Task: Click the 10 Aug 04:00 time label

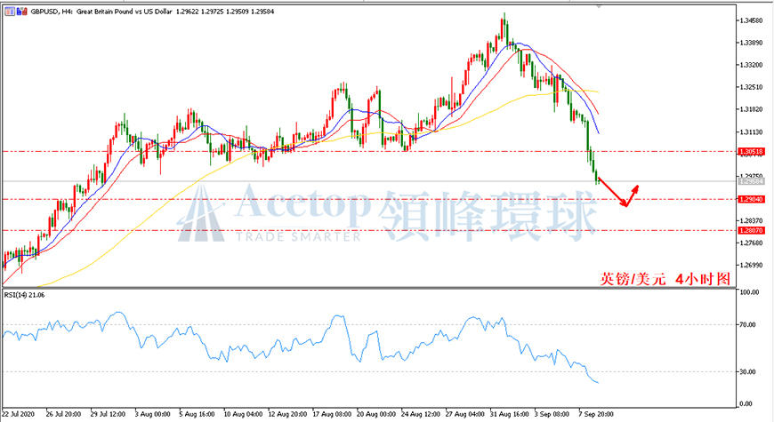Action: (x=243, y=414)
